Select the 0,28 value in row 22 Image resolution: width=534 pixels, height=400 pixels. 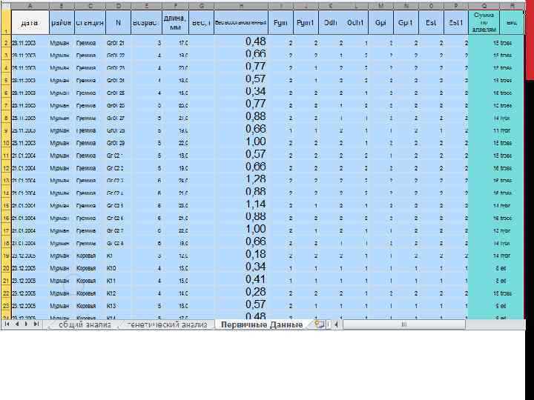[x=241, y=293]
